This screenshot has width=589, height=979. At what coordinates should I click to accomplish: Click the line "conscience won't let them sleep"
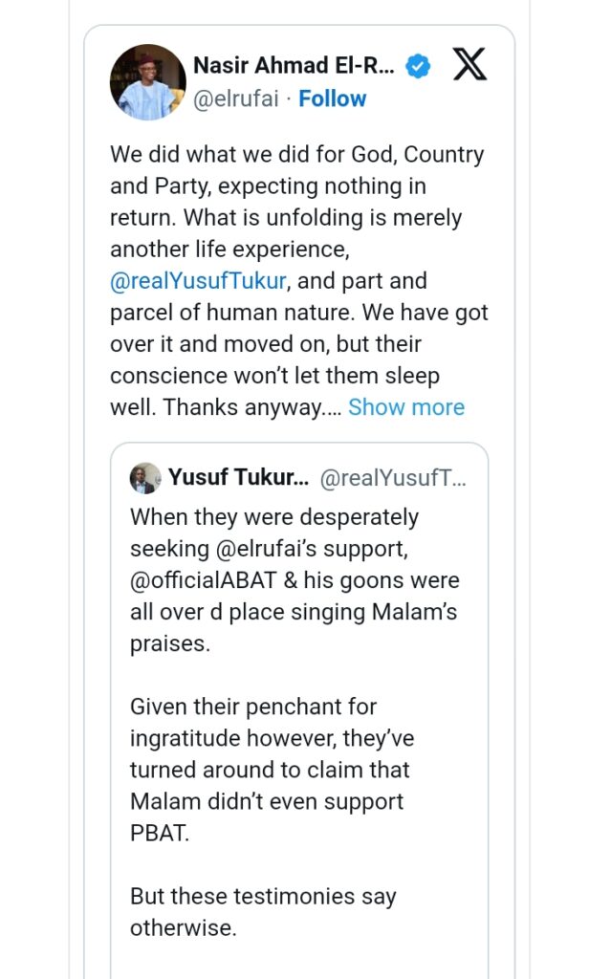point(274,376)
